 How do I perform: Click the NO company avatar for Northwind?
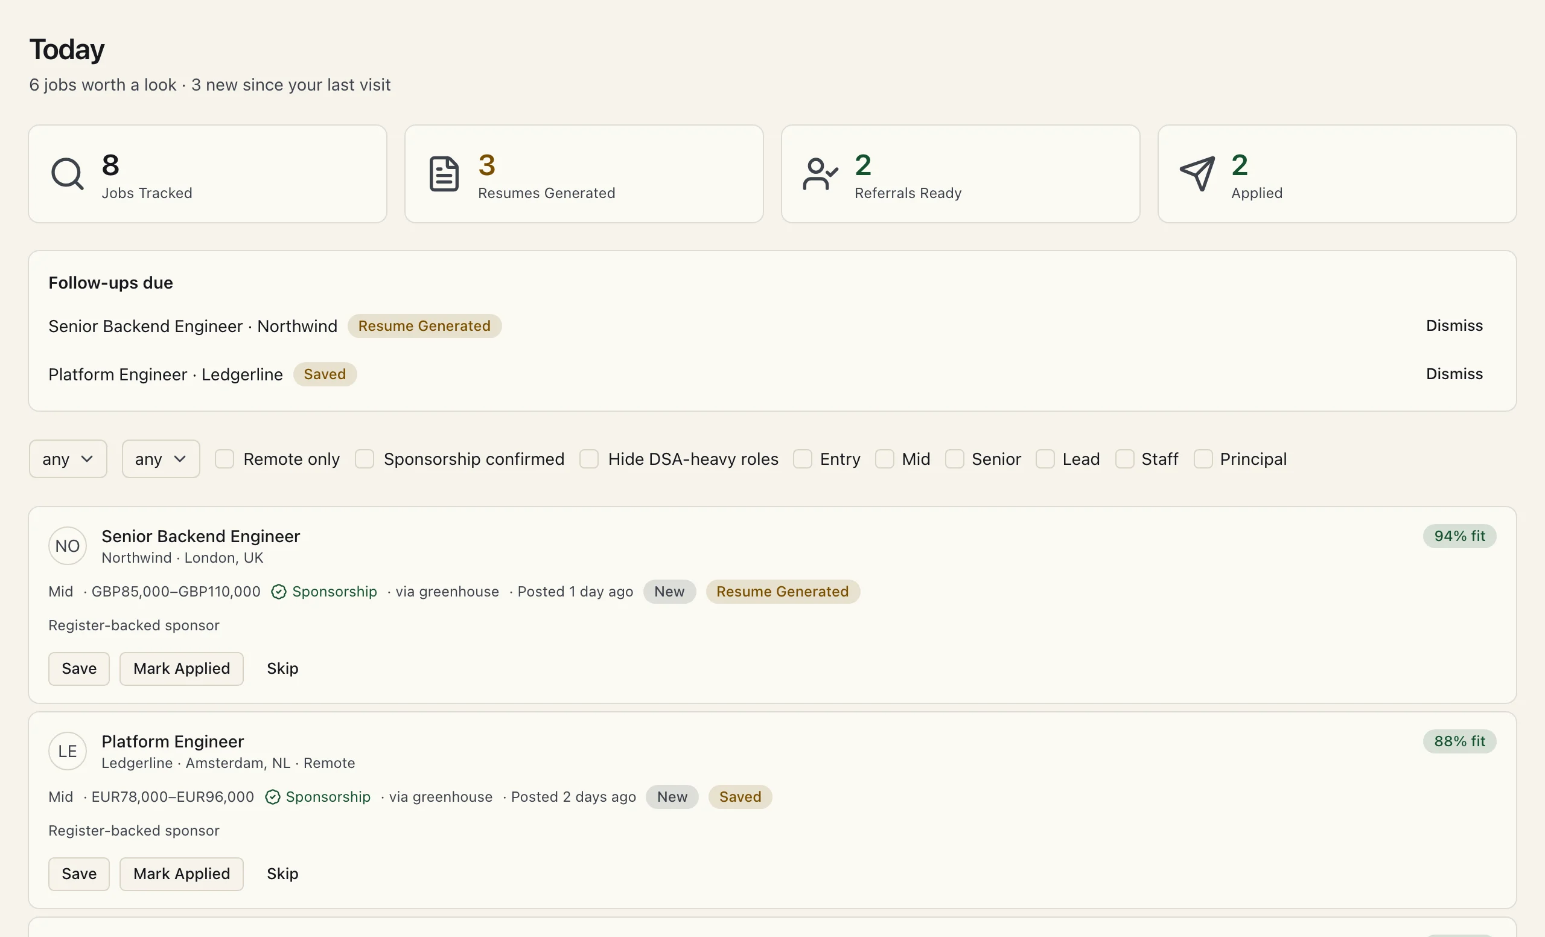tap(67, 546)
